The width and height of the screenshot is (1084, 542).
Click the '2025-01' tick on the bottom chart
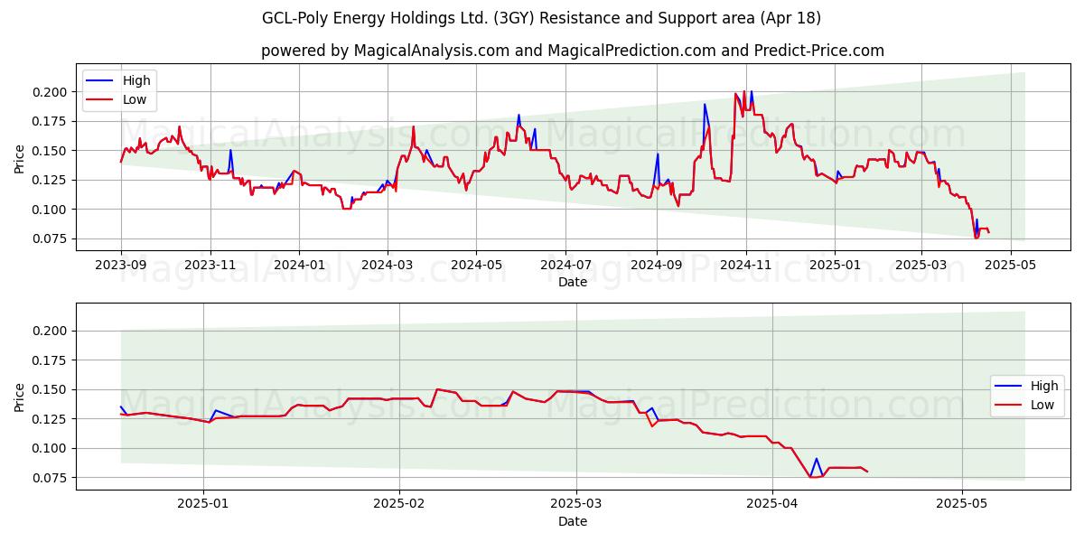coord(203,503)
